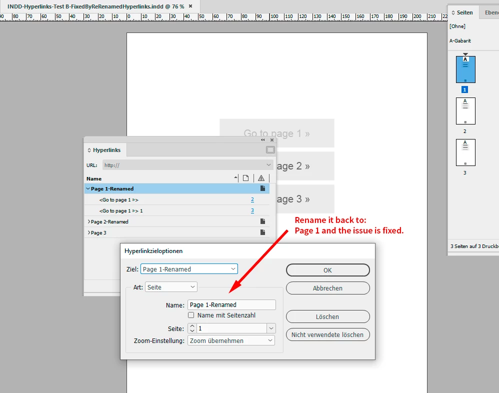This screenshot has height=393, width=499.
Task: Click page destination icon of Page 3 row
Action: pos(262,232)
